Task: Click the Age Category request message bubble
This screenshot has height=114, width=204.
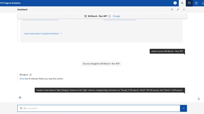Action: click(110, 90)
